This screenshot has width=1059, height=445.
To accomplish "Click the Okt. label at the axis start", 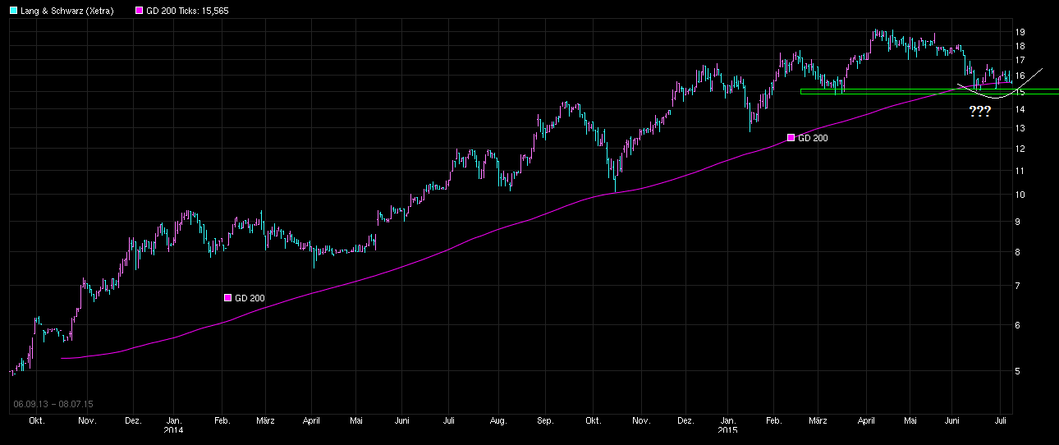I will click(x=36, y=420).
